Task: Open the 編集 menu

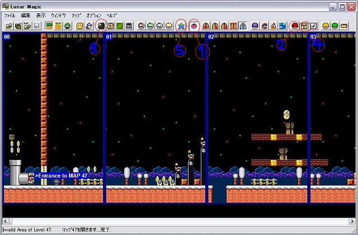Action: click(26, 16)
